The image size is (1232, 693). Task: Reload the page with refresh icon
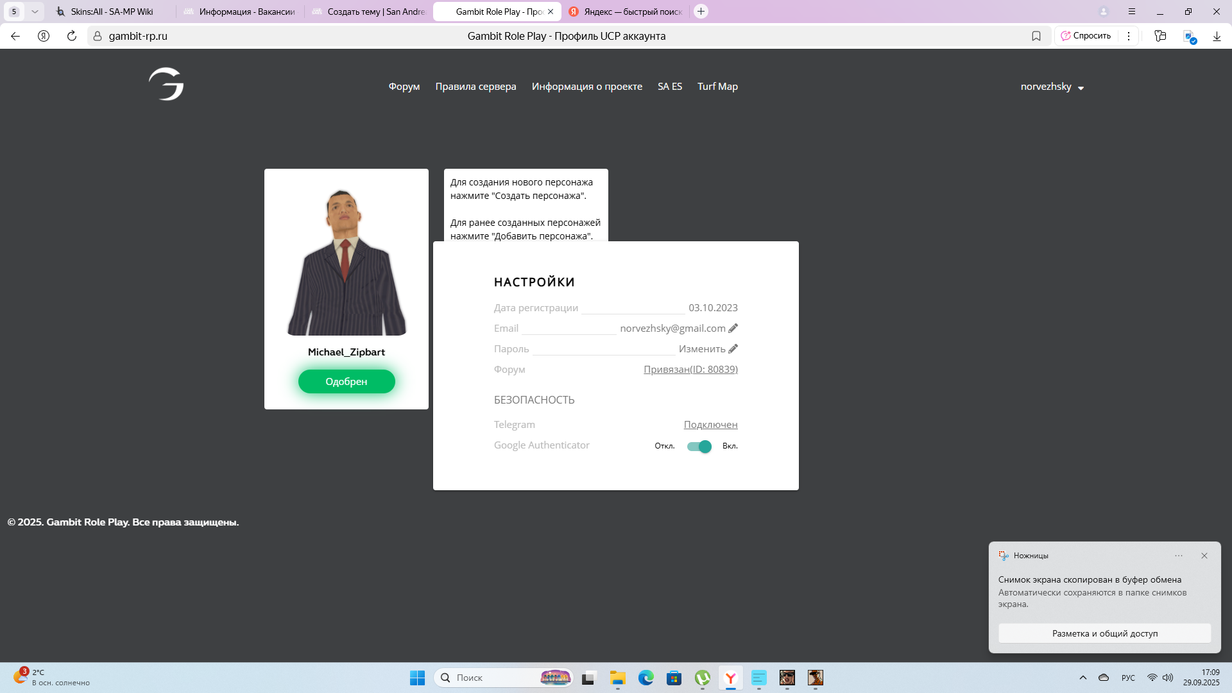click(72, 36)
